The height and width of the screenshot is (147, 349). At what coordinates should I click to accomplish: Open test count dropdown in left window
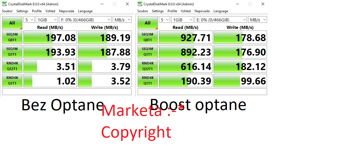click(x=29, y=20)
